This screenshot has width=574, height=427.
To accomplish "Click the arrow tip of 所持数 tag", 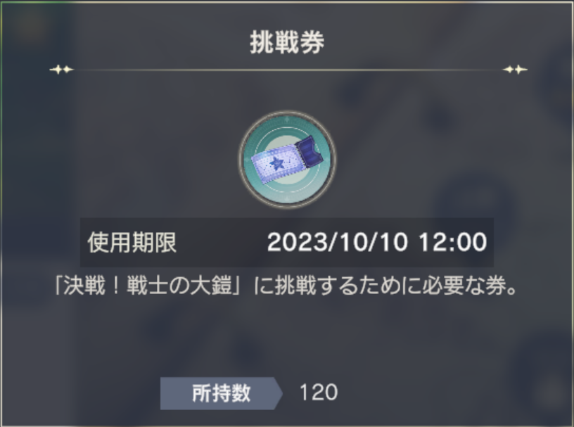I will coord(279,393).
